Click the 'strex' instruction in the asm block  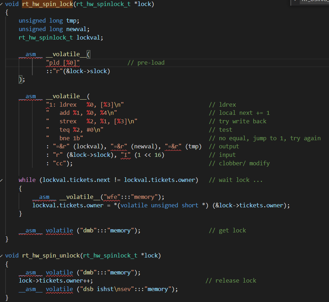68,121
